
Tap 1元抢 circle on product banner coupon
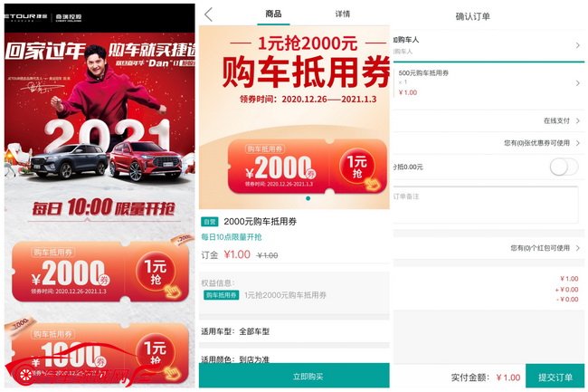357,167
